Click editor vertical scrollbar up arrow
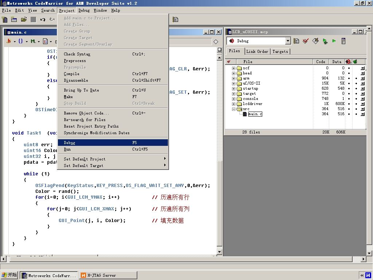Viewport: 373px width, 280px height. (x=220, y=57)
